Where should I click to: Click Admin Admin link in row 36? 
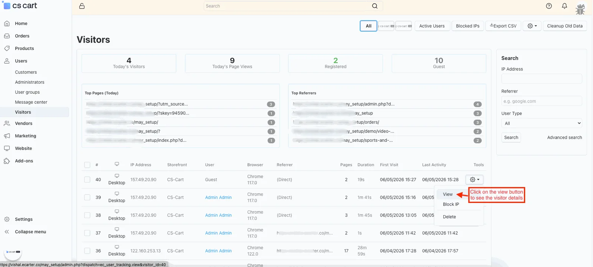tap(218, 251)
